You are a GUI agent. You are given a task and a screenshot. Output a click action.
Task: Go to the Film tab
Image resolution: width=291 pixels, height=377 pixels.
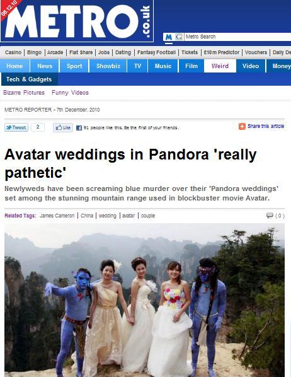coord(191,66)
